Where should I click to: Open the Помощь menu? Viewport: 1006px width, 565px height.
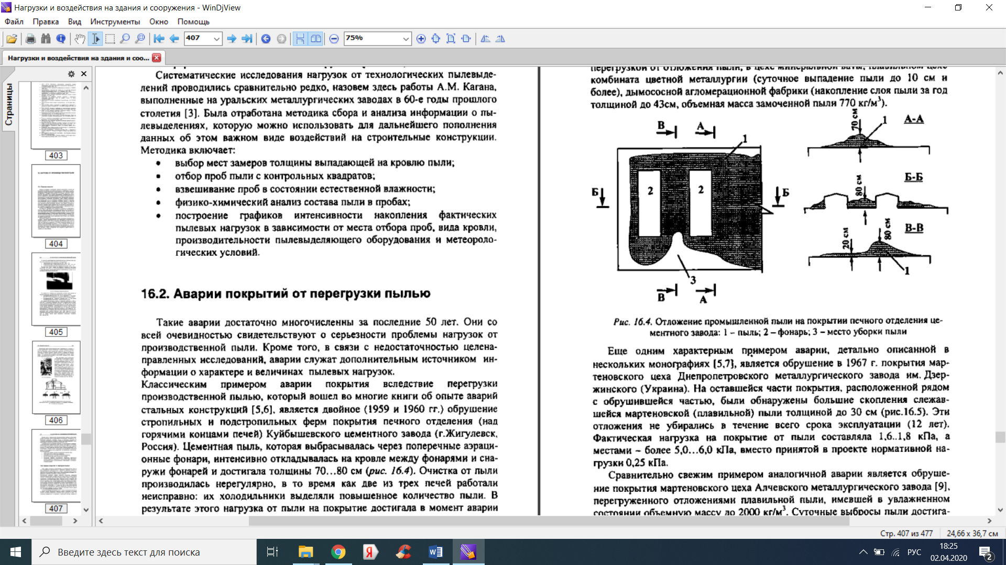point(193,21)
